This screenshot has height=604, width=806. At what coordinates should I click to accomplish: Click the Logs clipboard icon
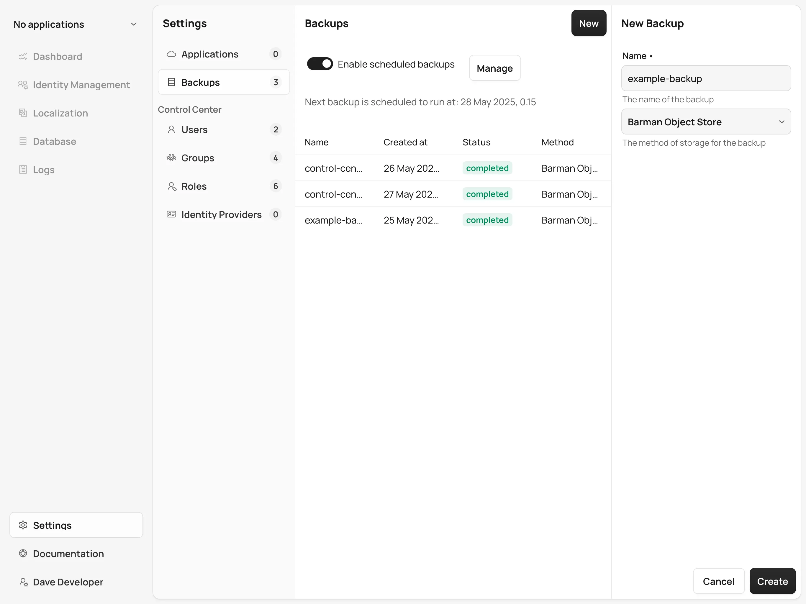pos(23,169)
